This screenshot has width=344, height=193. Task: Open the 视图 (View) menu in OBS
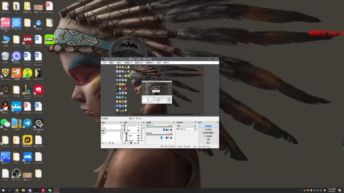[x=119, y=63]
